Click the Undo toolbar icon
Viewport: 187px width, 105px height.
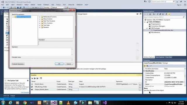point(24,8)
